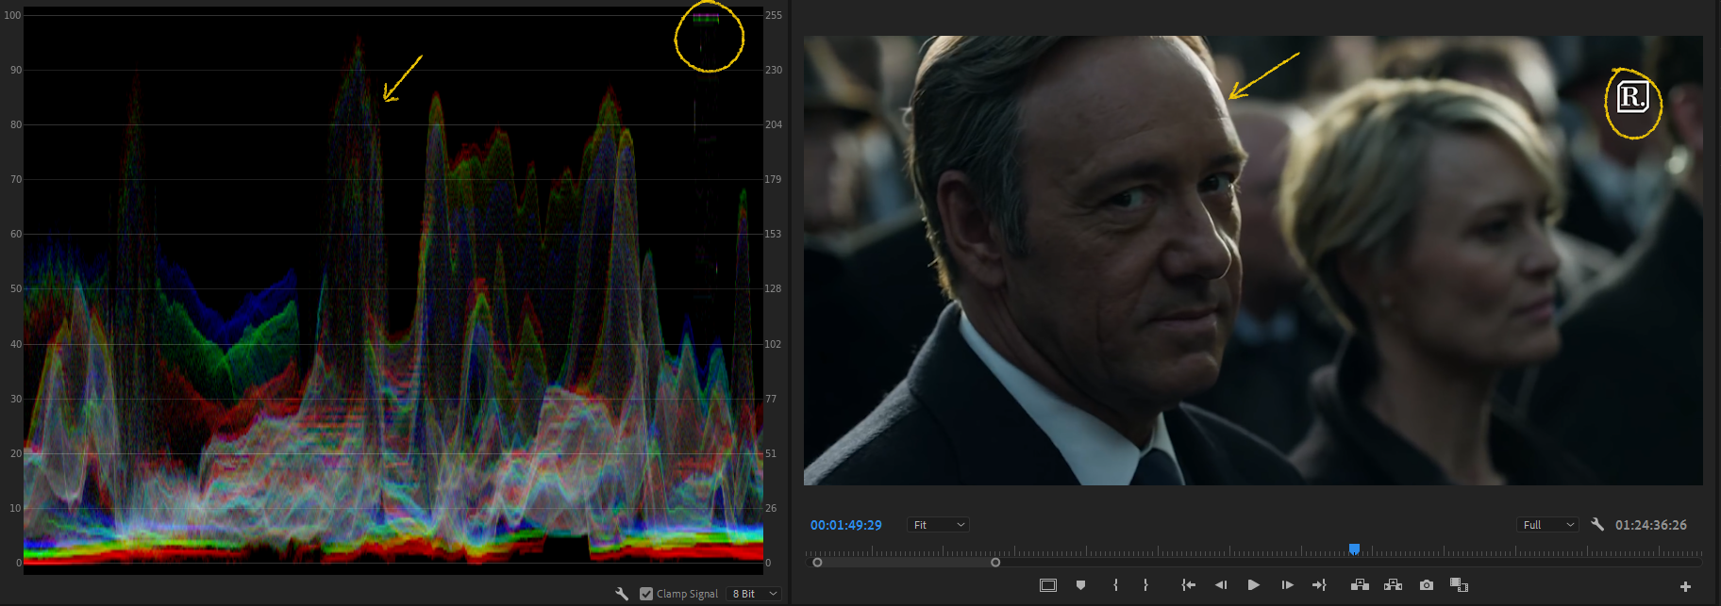The height and width of the screenshot is (606, 1721).
Task: Open the Lumetri Scopes wrench settings
Action: [x=622, y=594]
